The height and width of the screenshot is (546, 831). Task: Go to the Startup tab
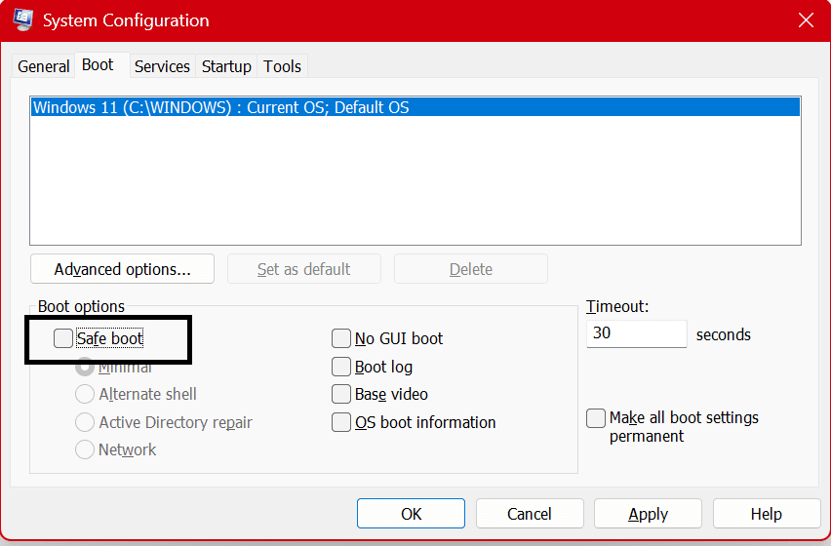click(226, 66)
